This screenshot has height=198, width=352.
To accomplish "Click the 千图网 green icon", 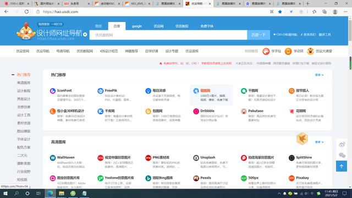I will tap(244, 91).
